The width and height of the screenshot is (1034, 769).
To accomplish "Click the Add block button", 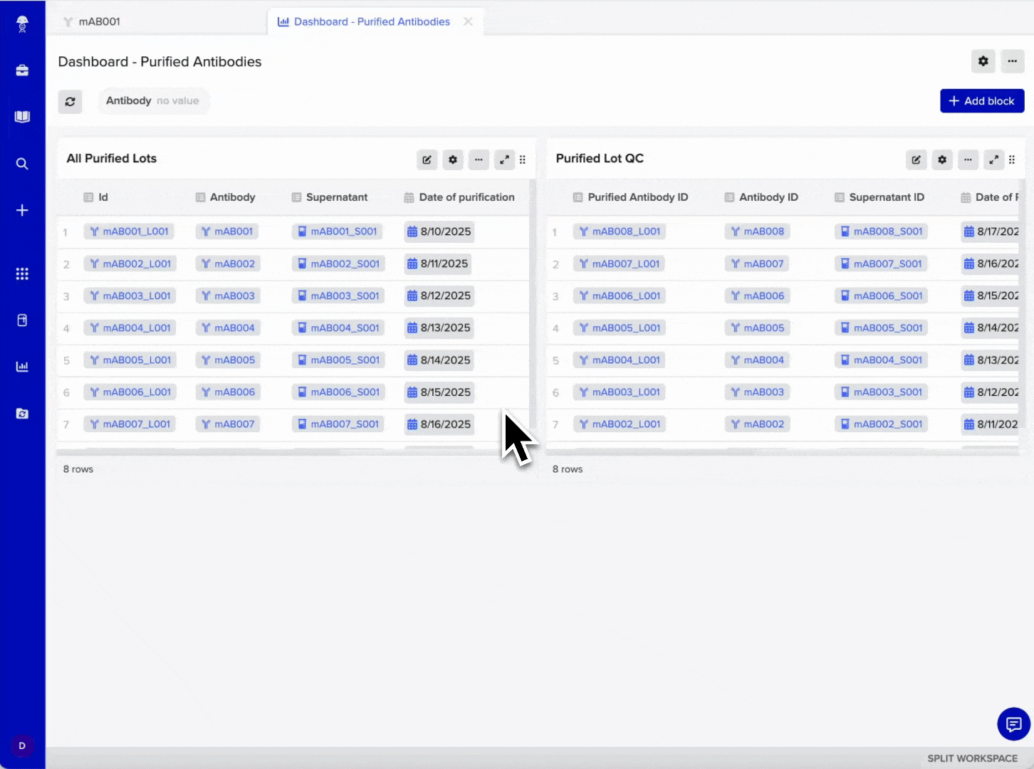I will point(981,101).
